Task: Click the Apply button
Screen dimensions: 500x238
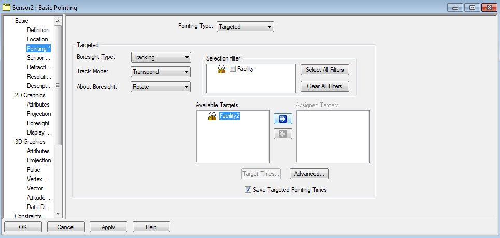Action: pyautogui.click(x=108, y=227)
